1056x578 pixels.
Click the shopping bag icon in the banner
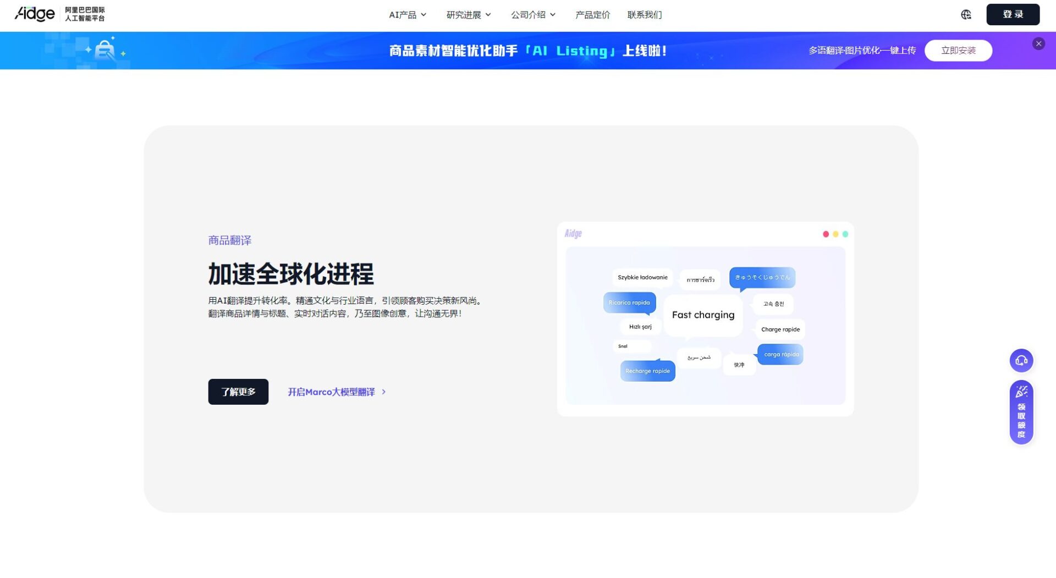(x=105, y=50)
